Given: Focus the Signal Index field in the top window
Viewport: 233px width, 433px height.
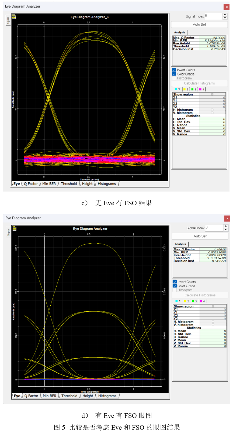Looking at the screenshot, I should coord(213,16).
